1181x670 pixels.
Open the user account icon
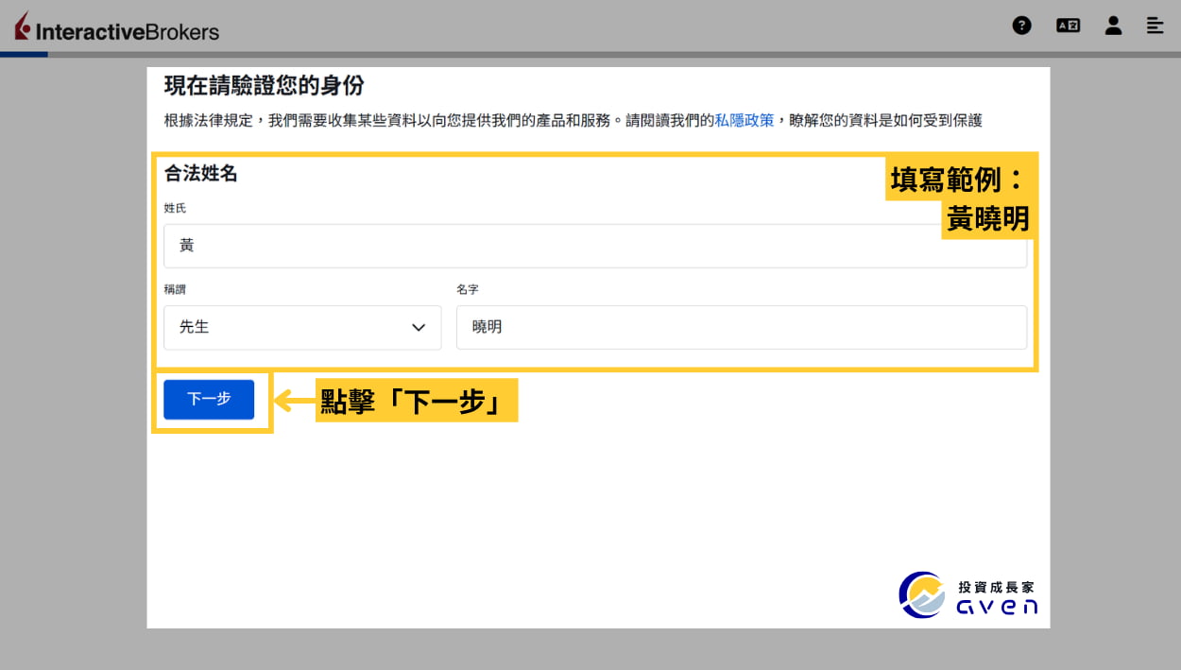coord(1113,26)
